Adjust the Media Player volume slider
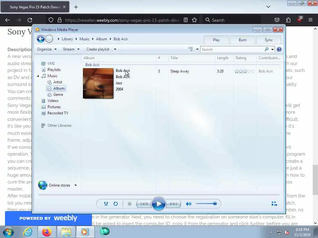This screenshot has height=238, width=318. click(x=206, y=204)
